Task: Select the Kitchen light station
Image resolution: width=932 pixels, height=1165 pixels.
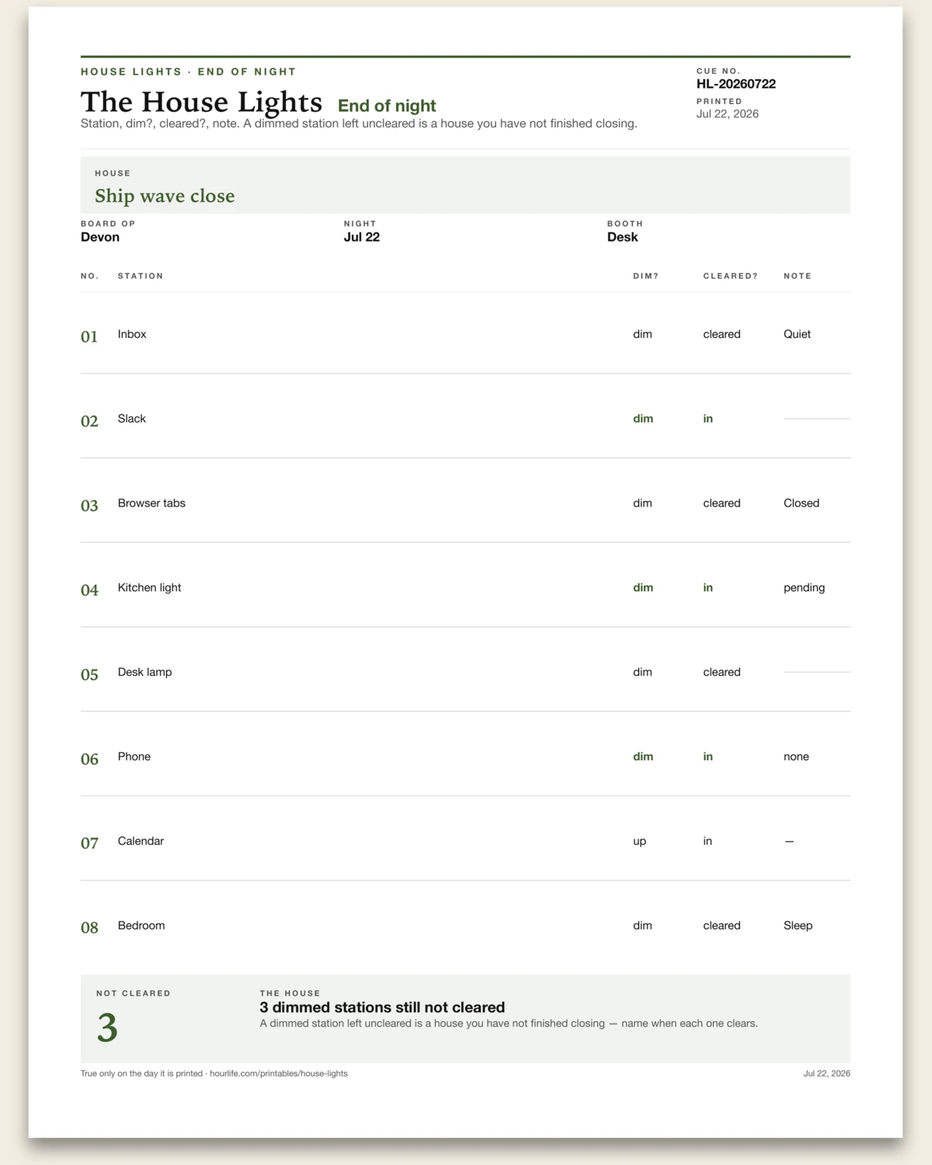Action: coord(149,588)
